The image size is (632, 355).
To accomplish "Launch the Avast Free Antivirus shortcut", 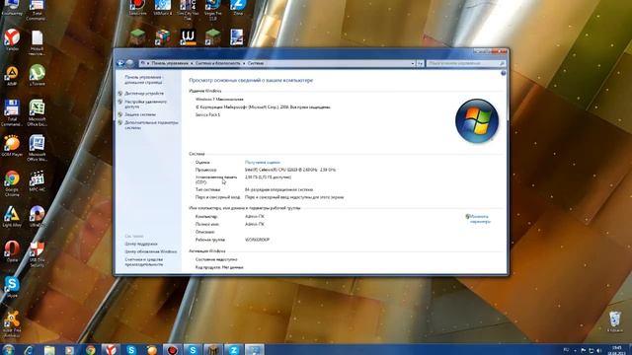I will pos(12,323).
